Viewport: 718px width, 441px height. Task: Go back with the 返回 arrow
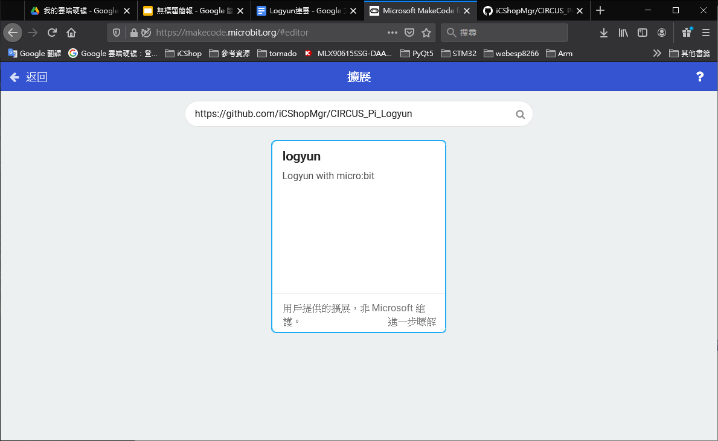coord(28,77)
